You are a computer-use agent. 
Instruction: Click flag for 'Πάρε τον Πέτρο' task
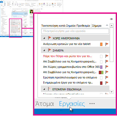coord(107,56)
